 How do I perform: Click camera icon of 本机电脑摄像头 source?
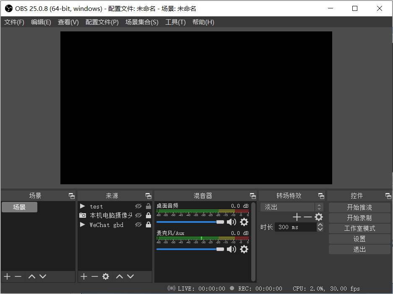pos(83,215)
